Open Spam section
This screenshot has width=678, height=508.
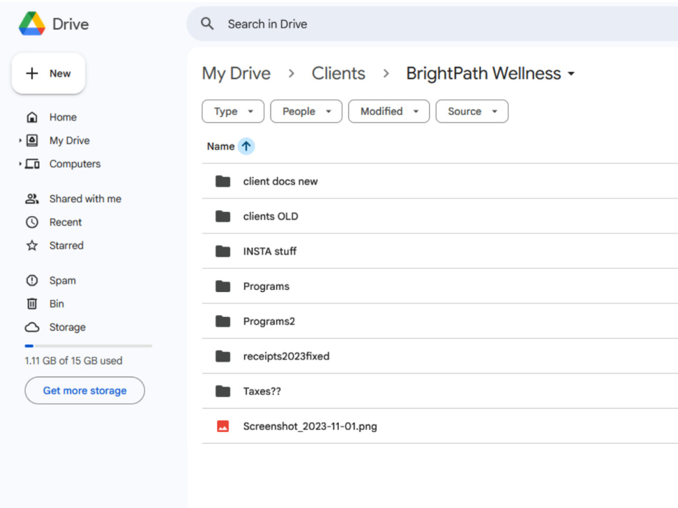(62, 280)
